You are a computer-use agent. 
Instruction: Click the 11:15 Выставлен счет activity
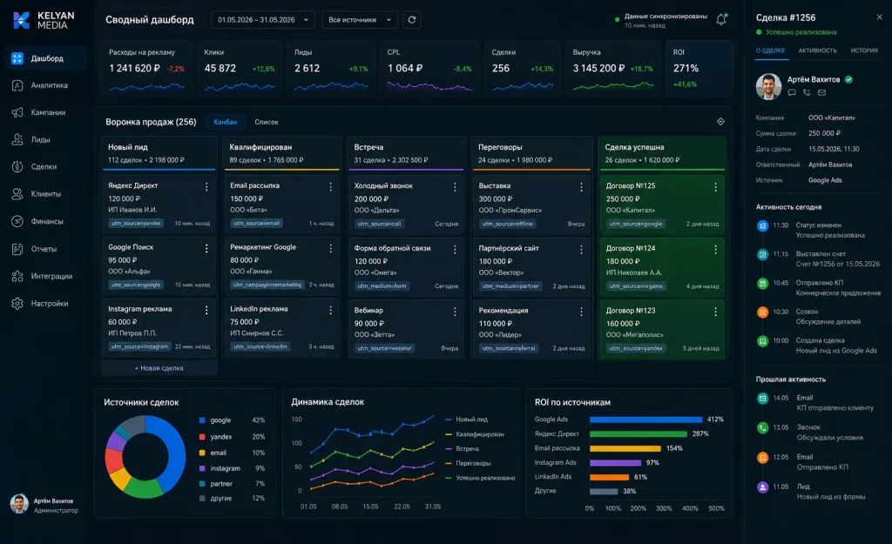point(818,259)
